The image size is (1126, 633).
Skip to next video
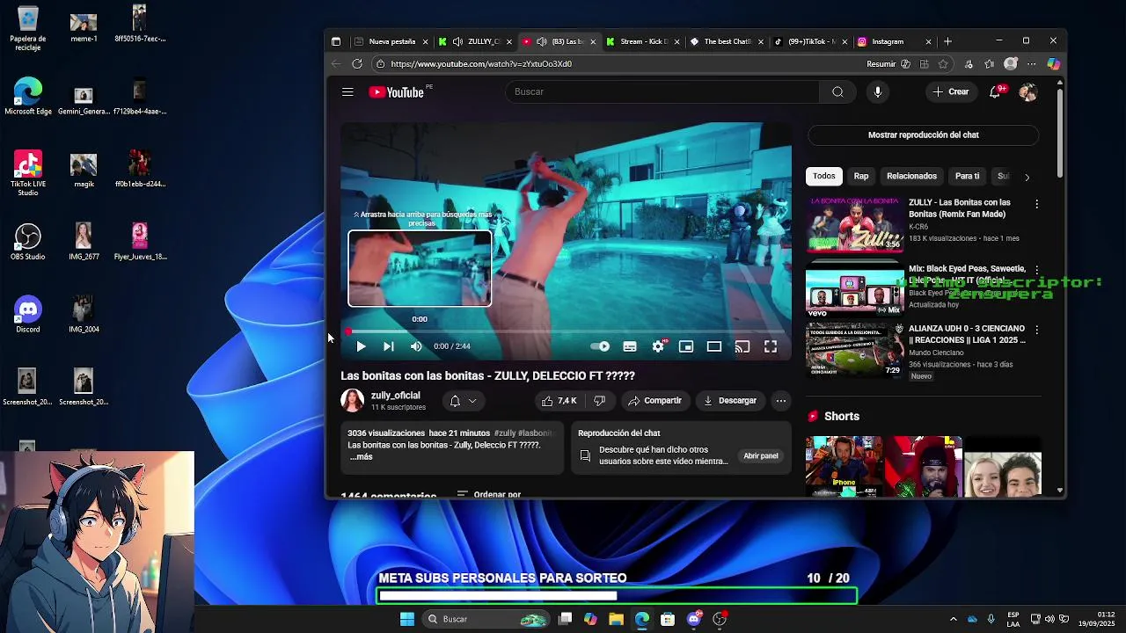[388, 346]
